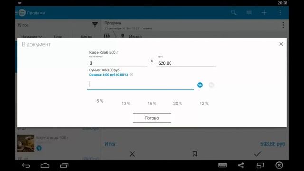Select the Кофе Клаб 500 г title
This screenshot has height=171, width=304.
pos(104,52)
